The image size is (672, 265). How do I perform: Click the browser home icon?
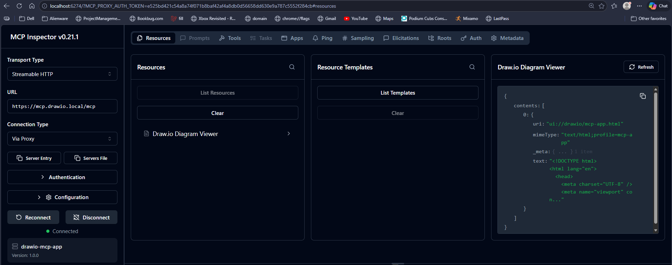coord(32,6)
